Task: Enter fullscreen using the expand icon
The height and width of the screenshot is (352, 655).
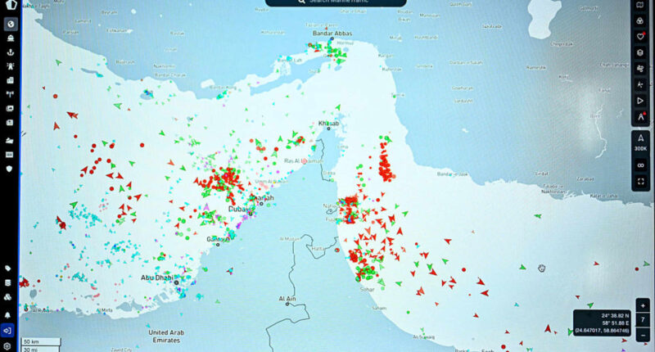Action: click(641, 182)
